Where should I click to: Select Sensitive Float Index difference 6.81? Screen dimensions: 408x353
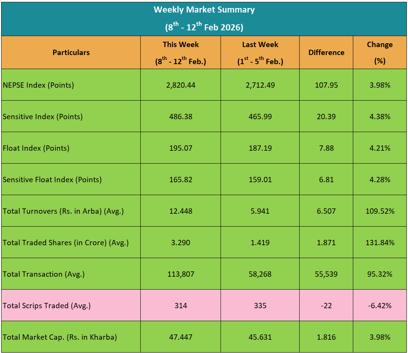pos(326,180)
